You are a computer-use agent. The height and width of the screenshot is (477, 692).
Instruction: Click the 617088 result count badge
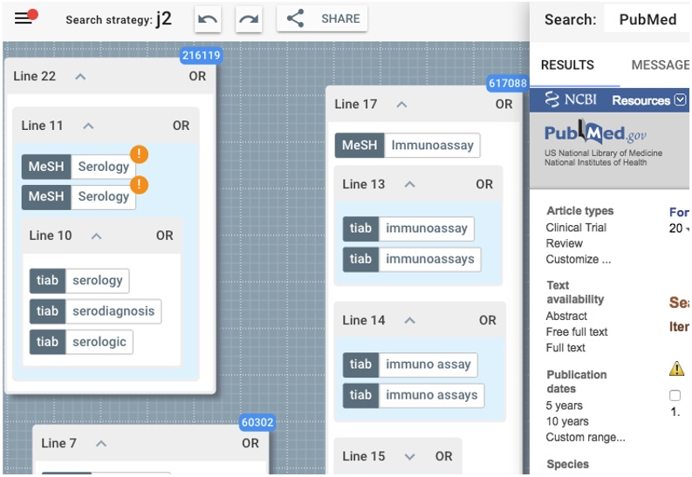coord(507,84)
